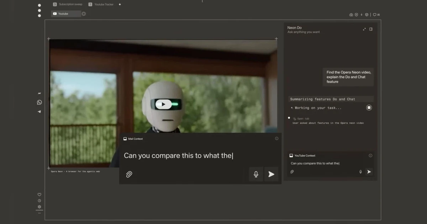This screenshot has height=224, width=427.
Task: Switch to the Youtube Tracker tab group
Action: coord(101,4)
